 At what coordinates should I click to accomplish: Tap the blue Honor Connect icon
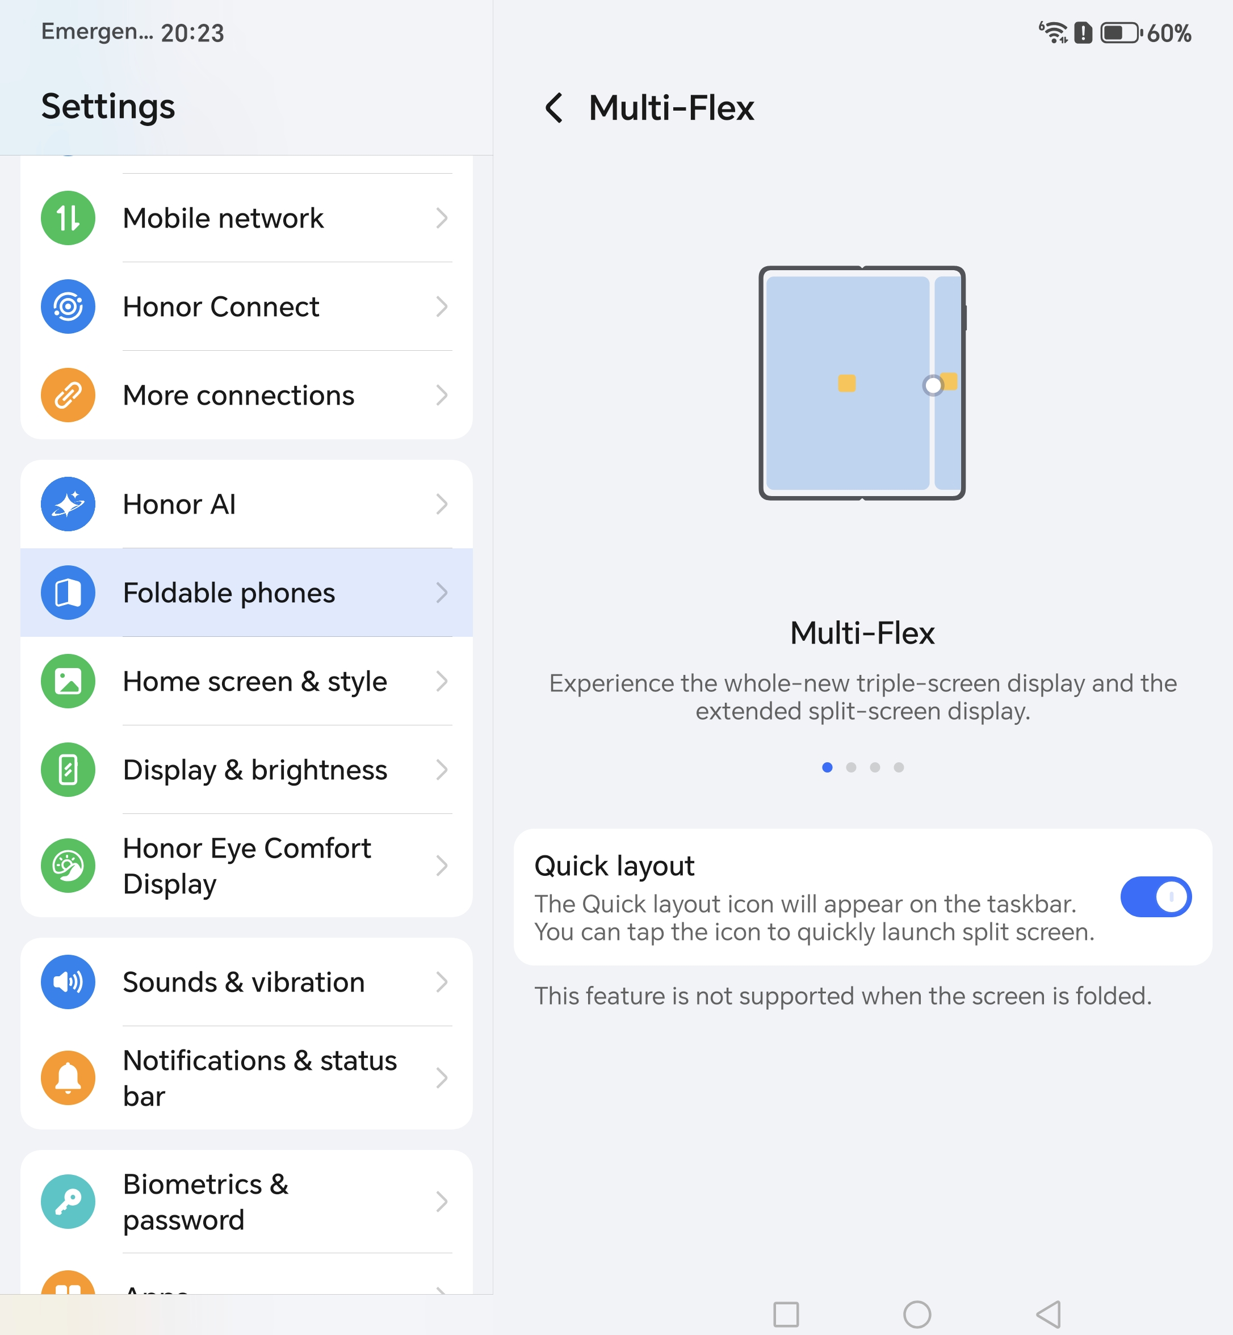click(x=68, y=307)
